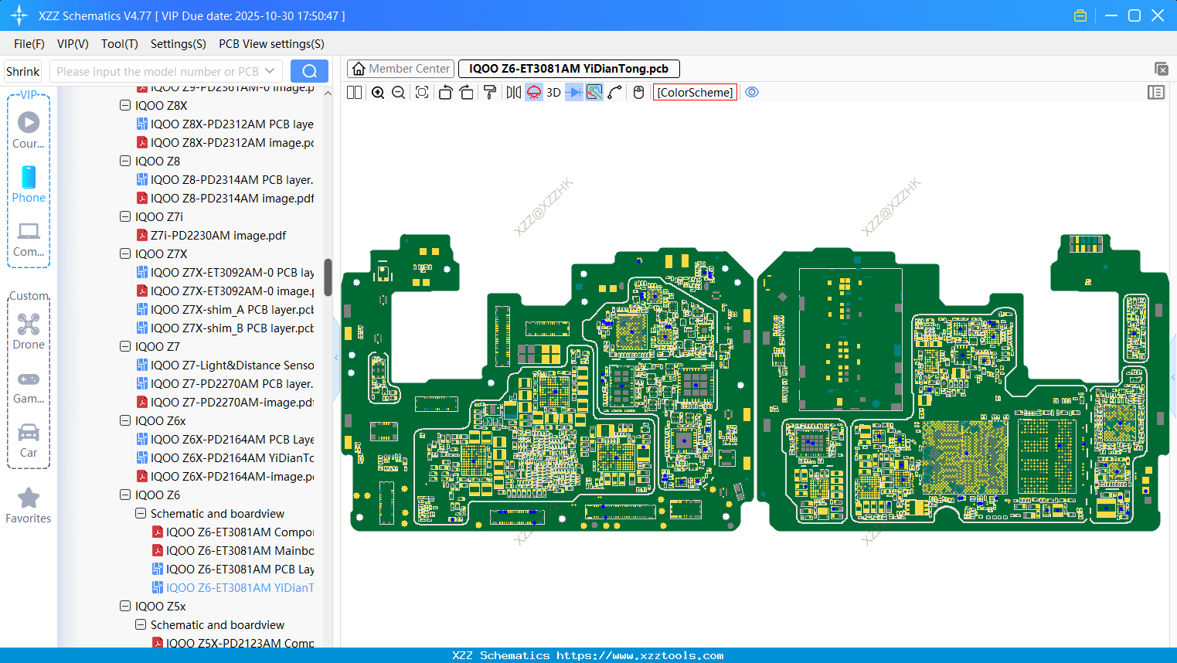The height and width of the screenshot is (663, 1177).
Task: Open the model number dropdown arrow
Action: point(270,71)
